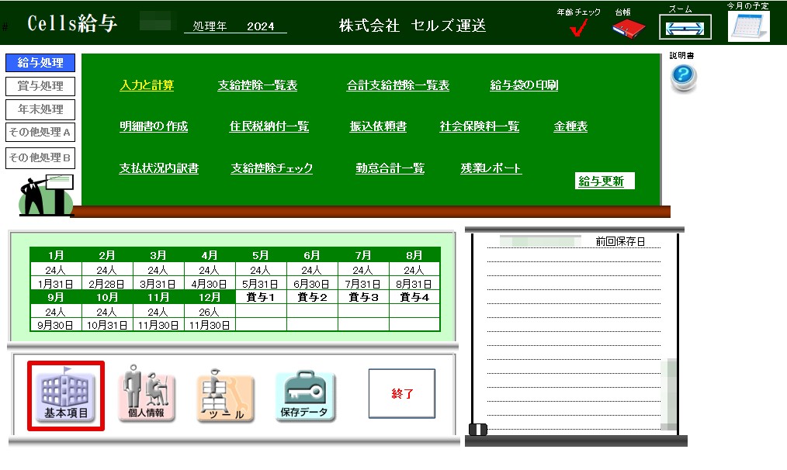Open 勤怠合計一覧 link
787x470 pixels.
(x=390, y=168)
